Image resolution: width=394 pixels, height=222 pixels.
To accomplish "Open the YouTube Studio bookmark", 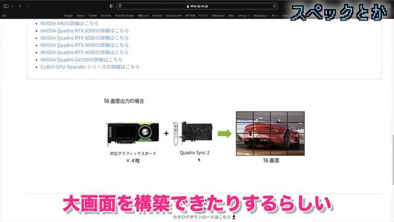I will point(124,15).
